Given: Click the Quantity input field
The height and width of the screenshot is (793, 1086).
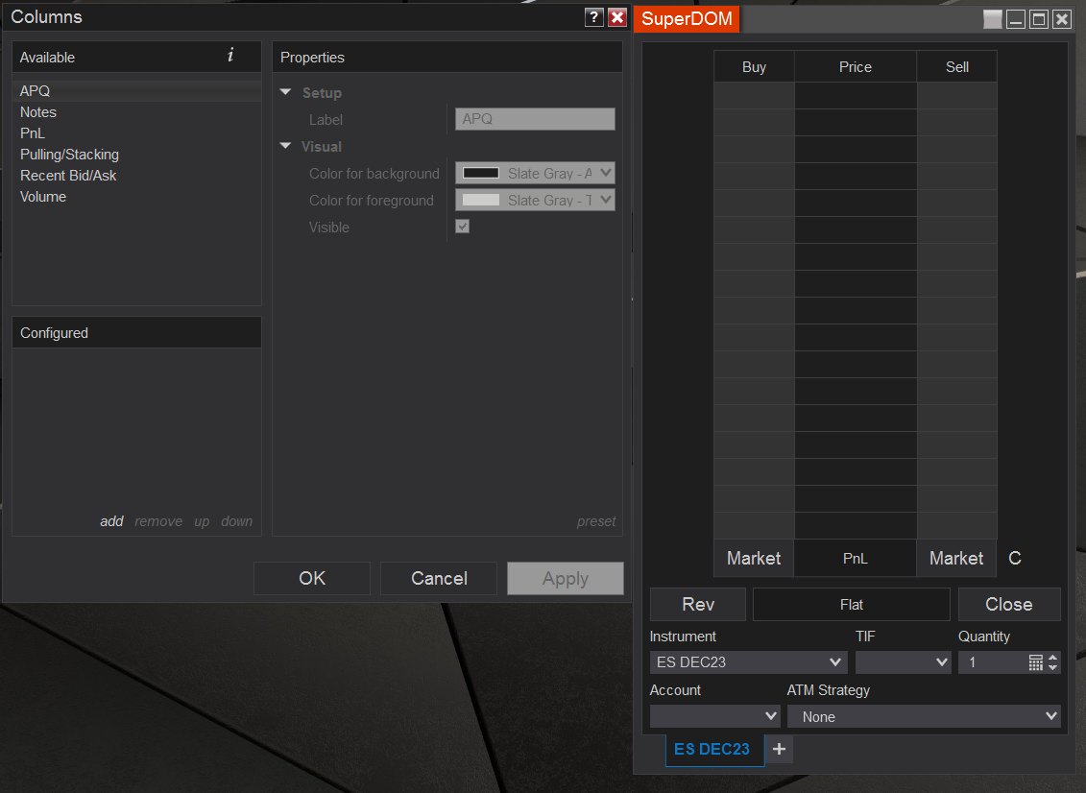Looking at the screenshot, I should coord(993,662).
